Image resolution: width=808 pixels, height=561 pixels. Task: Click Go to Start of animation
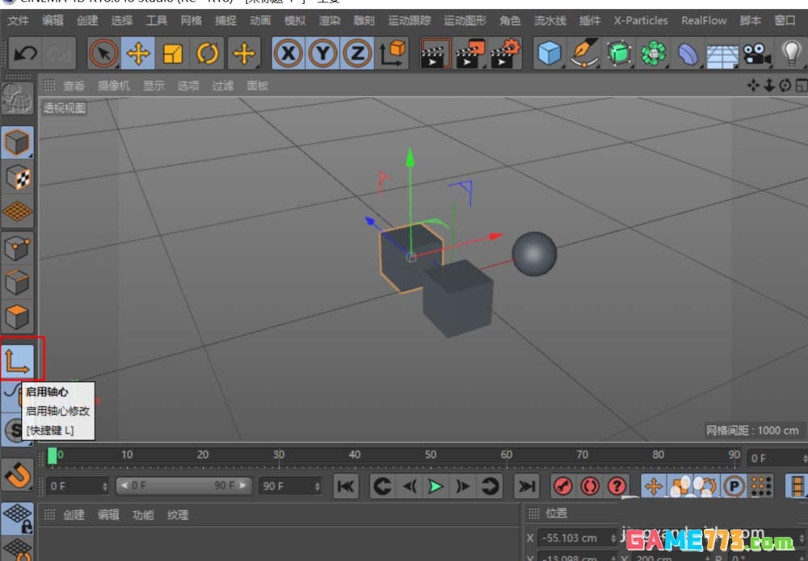(346, 486)
